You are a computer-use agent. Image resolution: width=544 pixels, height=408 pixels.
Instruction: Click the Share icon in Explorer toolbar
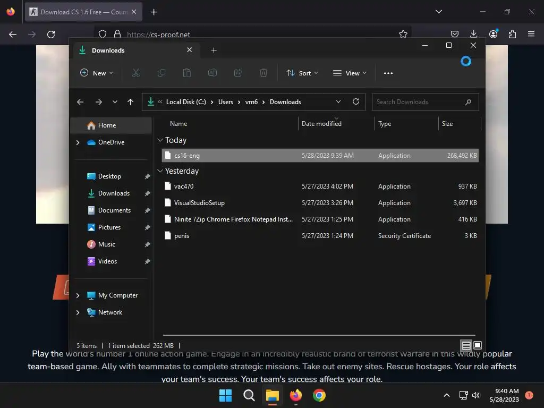pos(238,73)
